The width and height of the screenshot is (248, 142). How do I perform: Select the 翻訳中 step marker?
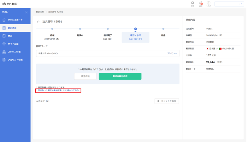pyautogui.click(x=80, y=29)
